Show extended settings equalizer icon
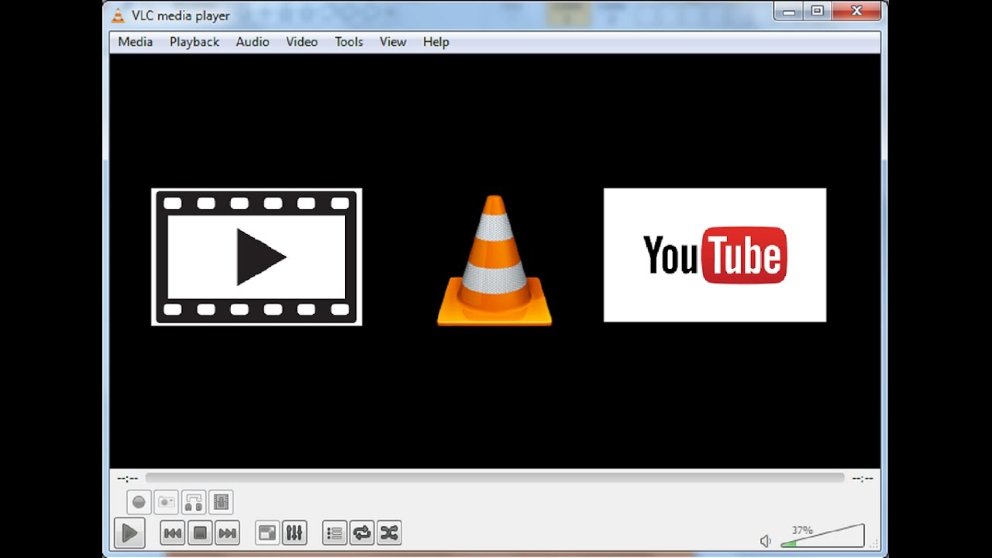Viewport: 992px width, 558px height. tap(294, 533)
